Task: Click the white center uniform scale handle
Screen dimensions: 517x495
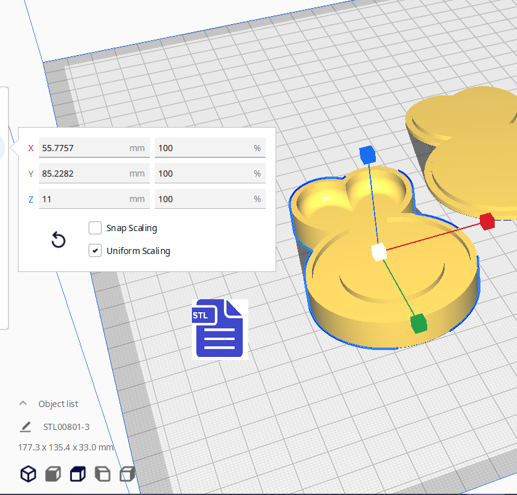Action: 378,252
